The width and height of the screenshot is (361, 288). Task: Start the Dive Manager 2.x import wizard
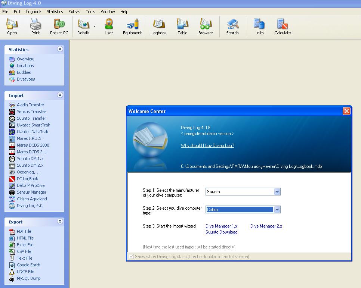pyautogui.click(x=266, y=226)
